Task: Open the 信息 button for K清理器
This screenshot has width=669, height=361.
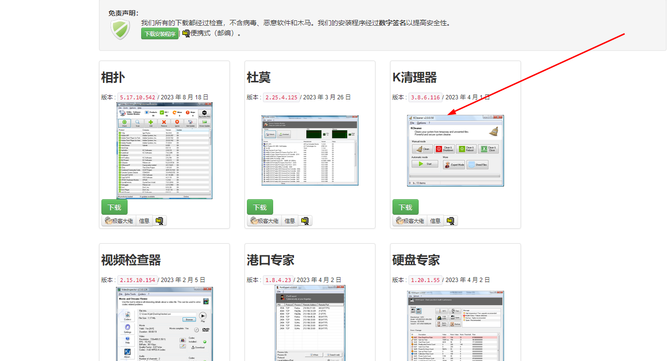Action: [435, 221]
